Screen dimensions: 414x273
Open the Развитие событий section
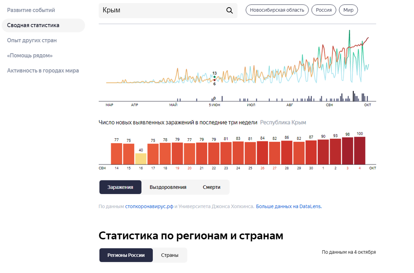tap(31, 10)
